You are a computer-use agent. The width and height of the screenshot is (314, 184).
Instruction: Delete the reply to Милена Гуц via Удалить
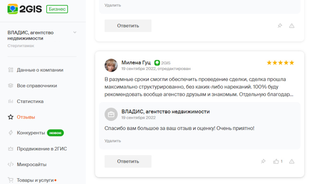coord(112,141)
